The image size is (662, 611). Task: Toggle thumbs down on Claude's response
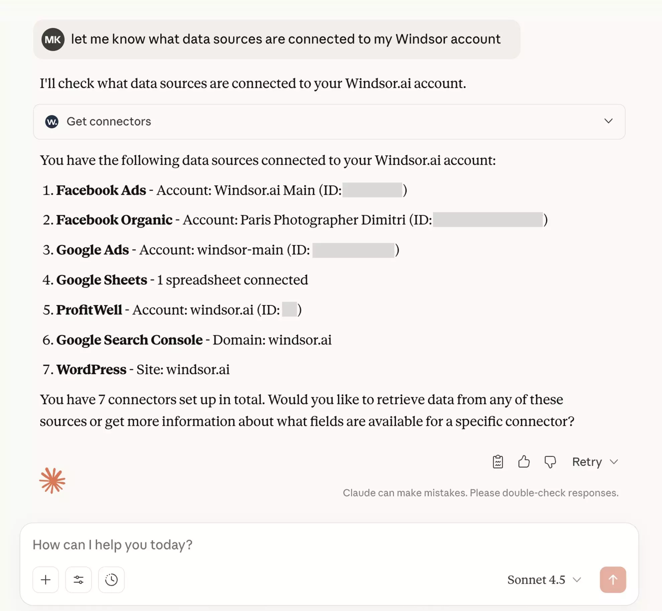point(550,462)
